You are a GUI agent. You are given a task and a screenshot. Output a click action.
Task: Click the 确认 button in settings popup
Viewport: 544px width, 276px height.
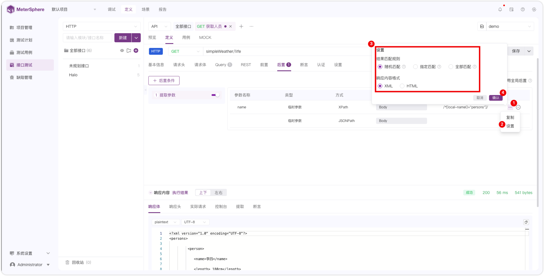tap(496, 98)
